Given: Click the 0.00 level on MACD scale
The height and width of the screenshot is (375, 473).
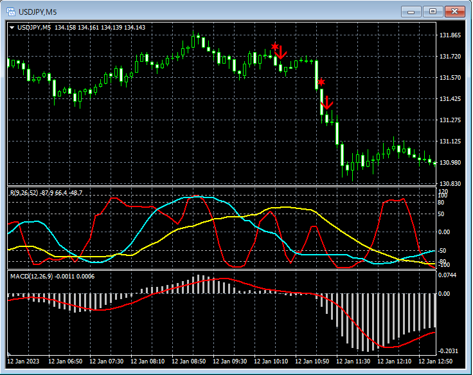Looking at the screenshot, I should click(443, 293).
